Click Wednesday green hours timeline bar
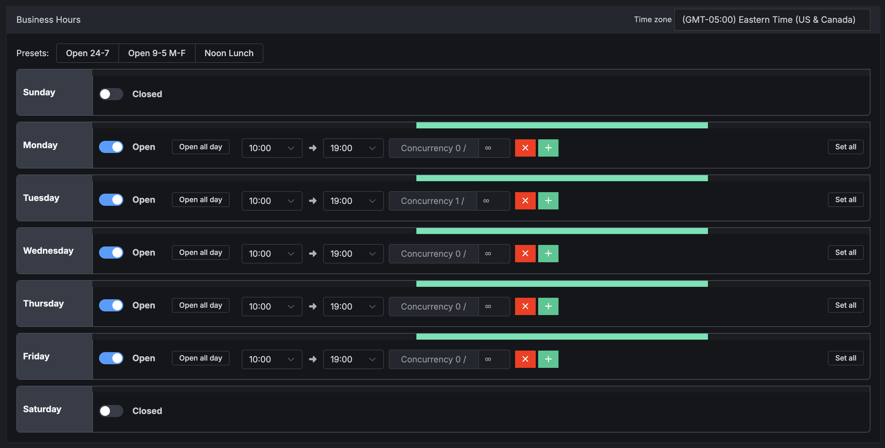The image size is (885, 448). [562, 231]
